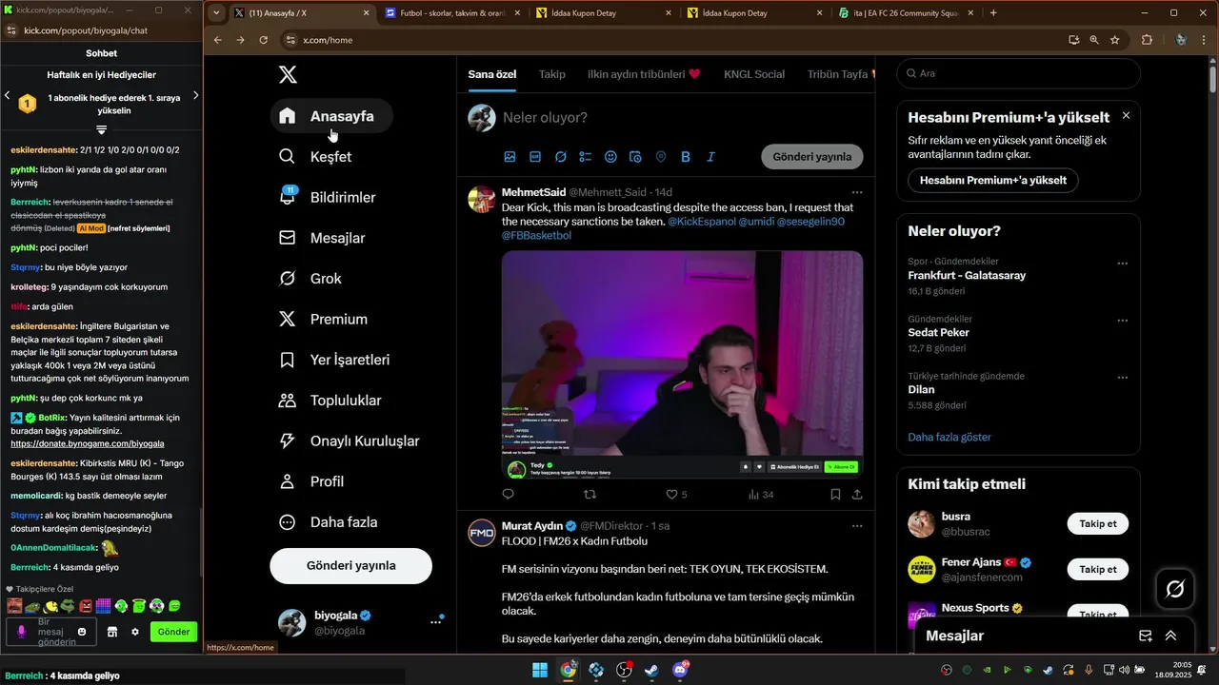Image resolution: width=1219 pixels, height=685 pixels.
Task: Open the Kick chat shop icon
Action: pos(111,632)
